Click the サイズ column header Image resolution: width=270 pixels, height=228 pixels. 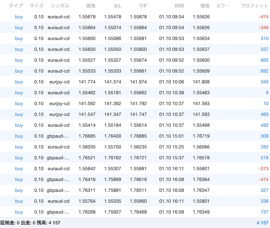click(x=36, y=6)
